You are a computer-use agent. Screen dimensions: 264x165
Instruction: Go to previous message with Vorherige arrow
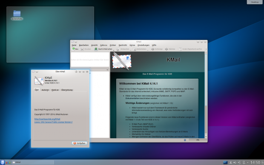tap(153, 49)
